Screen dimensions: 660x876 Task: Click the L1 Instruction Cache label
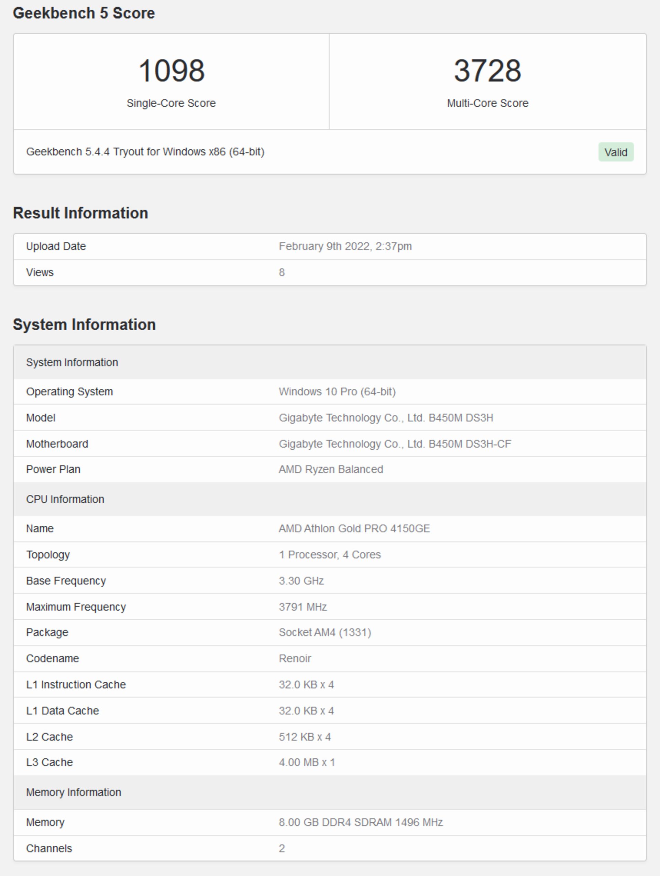(76, 685)
